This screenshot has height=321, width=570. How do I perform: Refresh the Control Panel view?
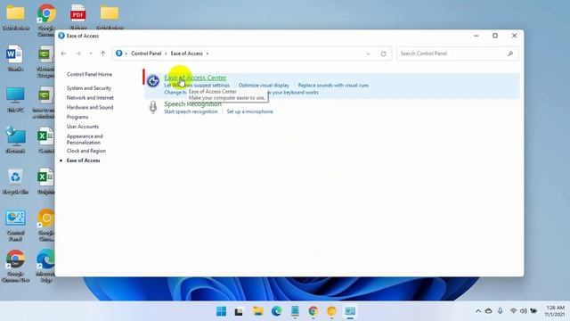tap(383, 53)
